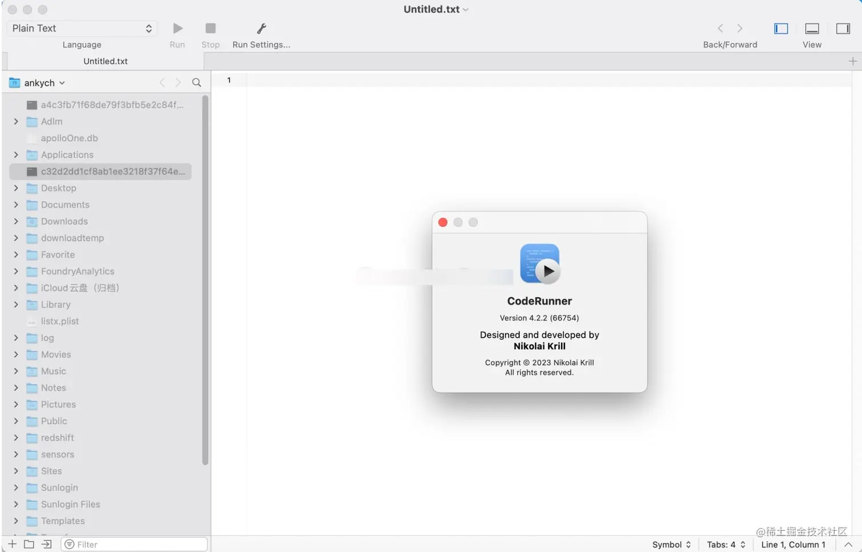Navigate back using toolbar Back arrow
862x552 pixels.
pyautogui.click(x=721, y=28)
